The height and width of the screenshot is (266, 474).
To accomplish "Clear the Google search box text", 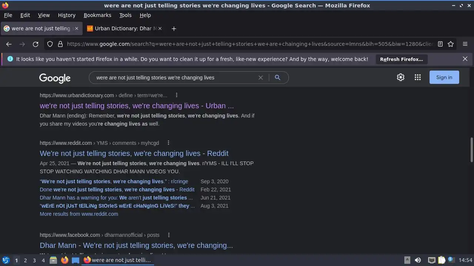I will [261, 78].
